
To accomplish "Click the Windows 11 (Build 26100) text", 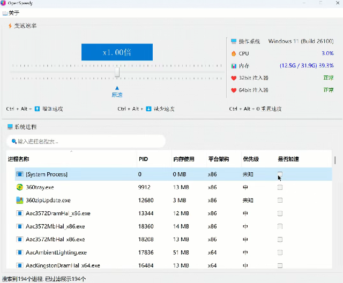I will (301, 41).
